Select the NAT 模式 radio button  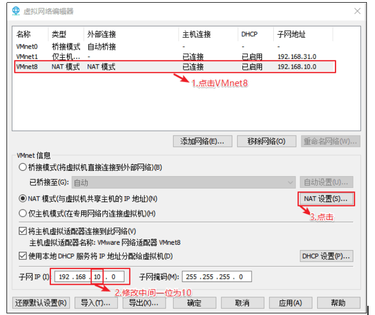[23, 199]
